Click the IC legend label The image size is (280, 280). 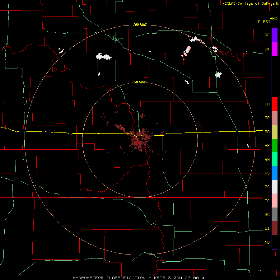point(267,201)
